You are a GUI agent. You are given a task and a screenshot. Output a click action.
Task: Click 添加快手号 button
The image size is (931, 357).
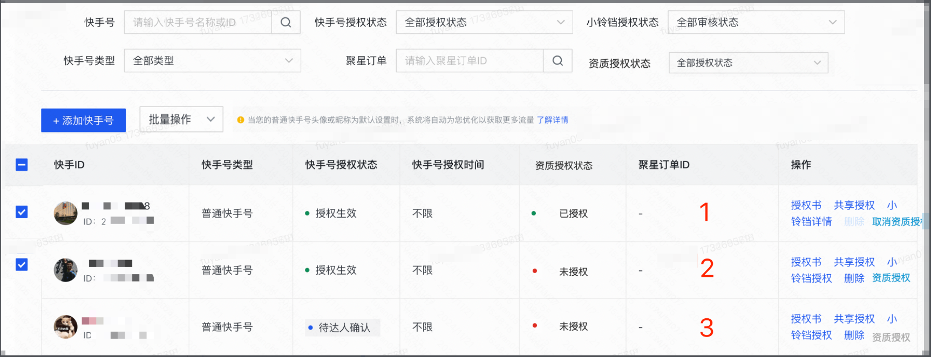coord(83,121)
